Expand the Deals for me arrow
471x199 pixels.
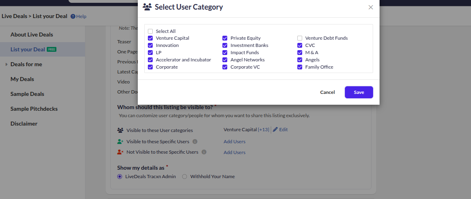[x=6, y=65]
